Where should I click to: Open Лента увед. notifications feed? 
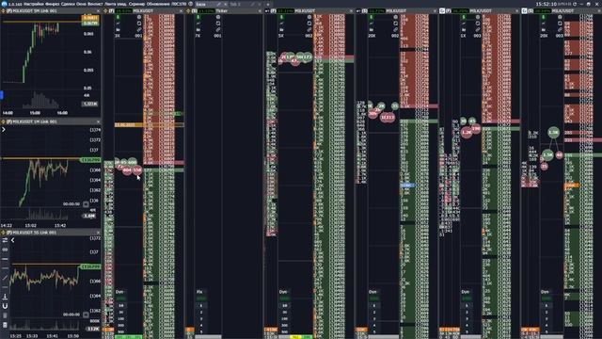coord(116,4)
